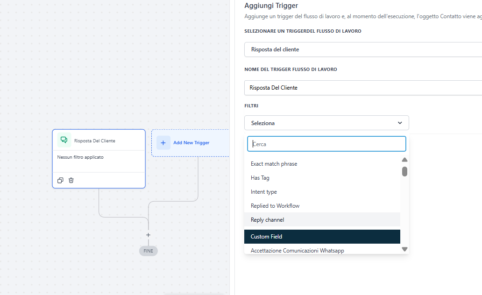
Task: Click the filter dropdown scrollbar thumb
Action: 404,171
